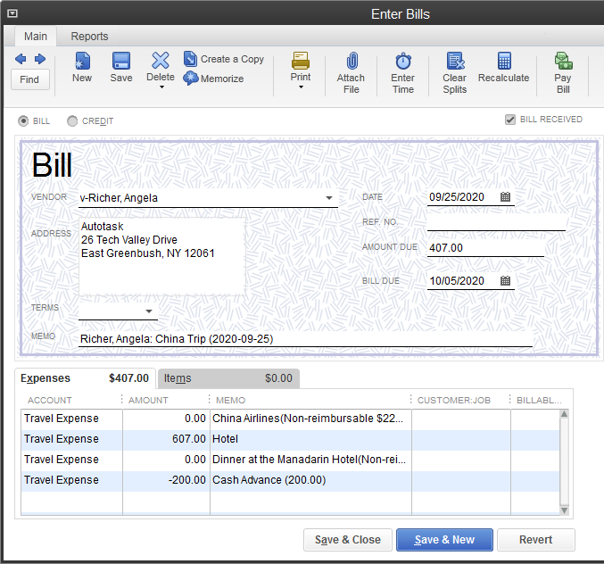Click the New bill icon
The image size is (604, 564).
(x=82, y=61)
